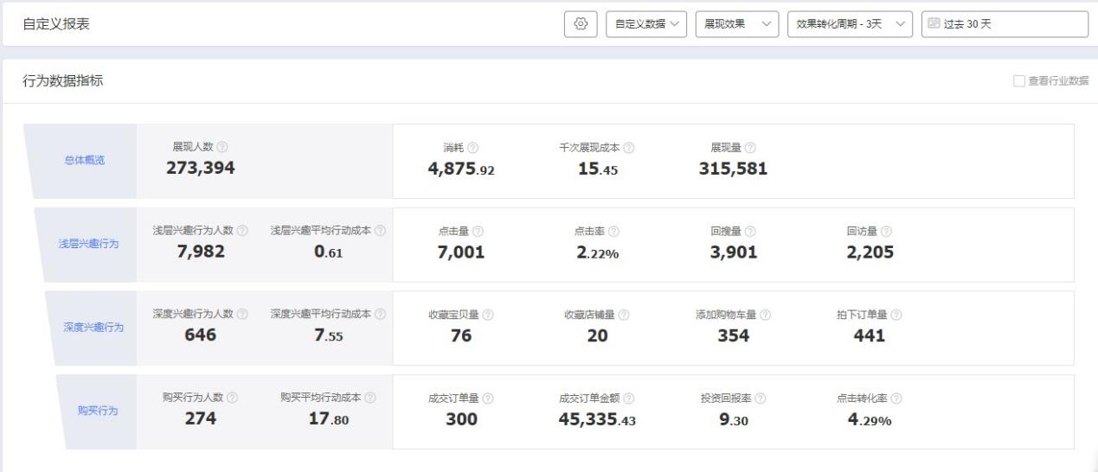1098x472 pixels.
Task: Click the 20 收藏店铺量 value
Action: [x=598, y=336]
